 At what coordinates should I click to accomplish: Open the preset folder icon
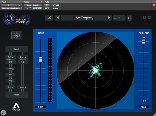coord(30,8)
